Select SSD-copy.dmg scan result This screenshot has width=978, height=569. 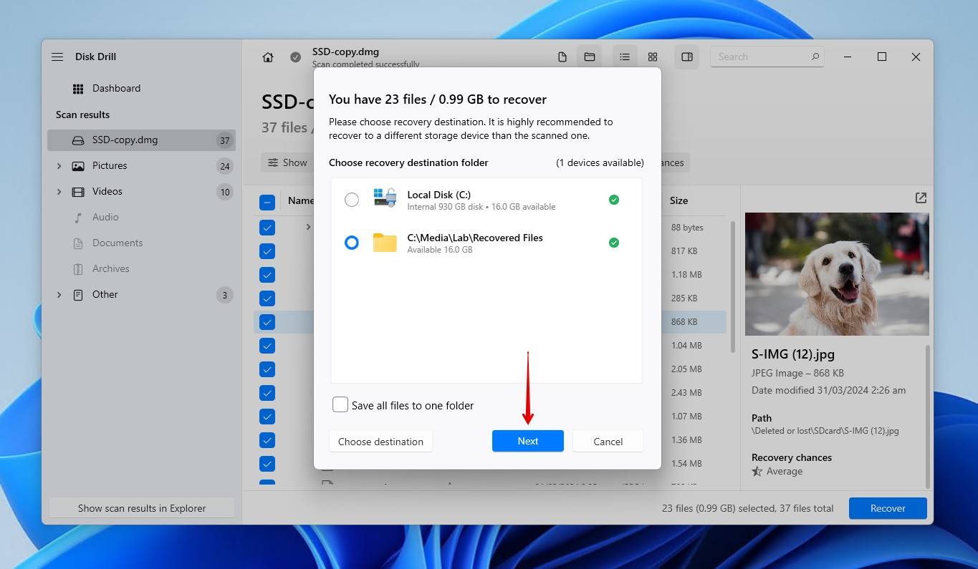(x=141, y=140)
